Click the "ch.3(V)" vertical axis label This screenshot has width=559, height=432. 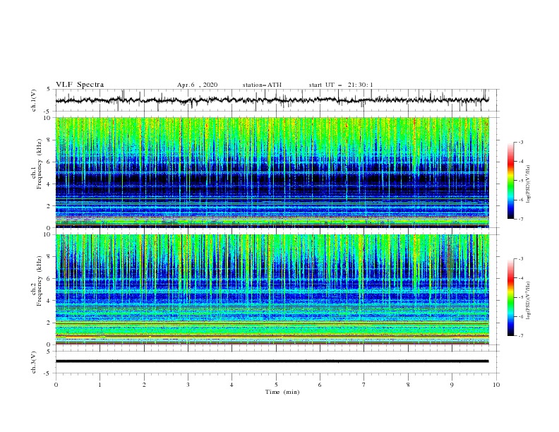(x=34, y=362)
